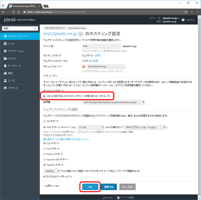Toggle FTP password protection checkbox for web stats
This screenshot has height=200, width=201.
pyautogui.click(x=138, y=171)
